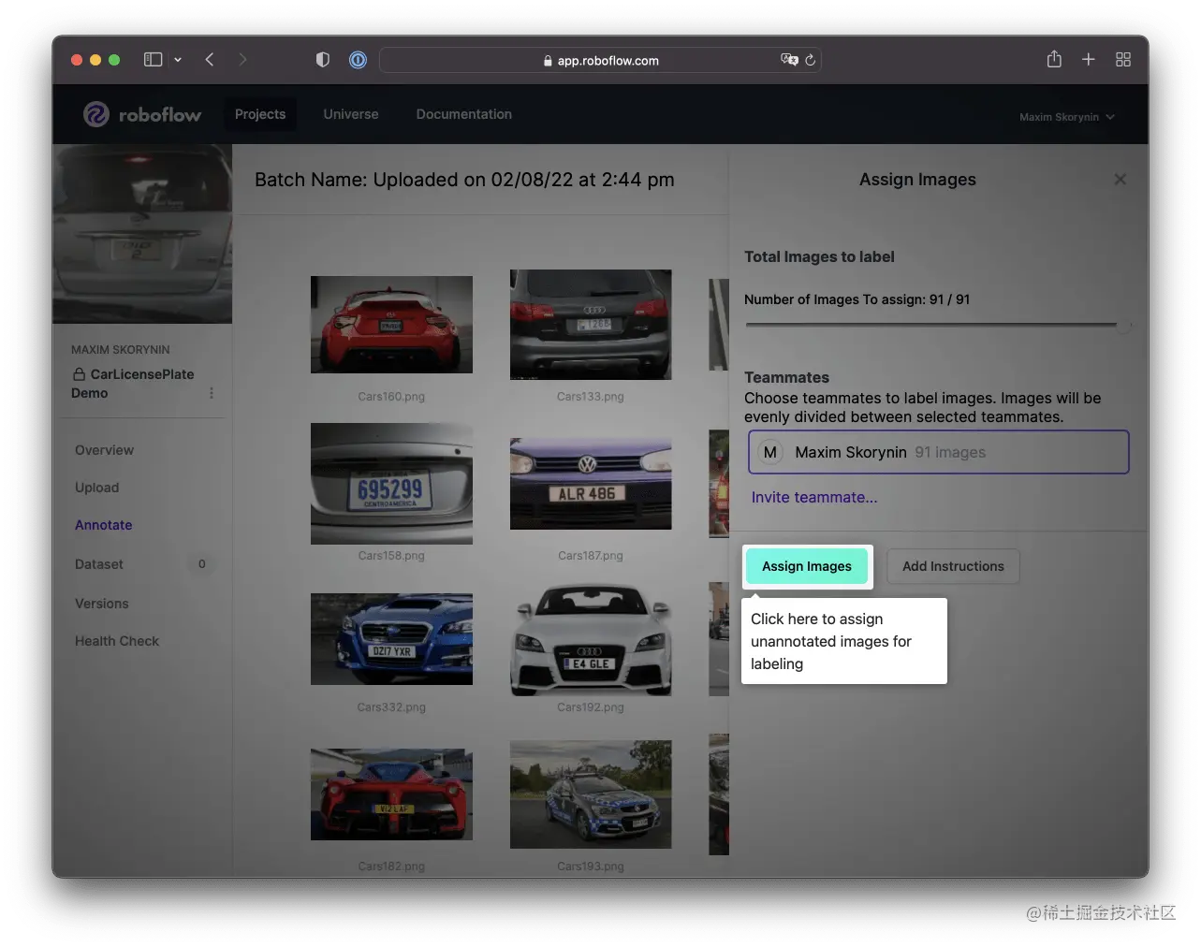Toggle the Safari sidebar icon
This screenshot has width=1201, height=947.
pyautogui.click(x=152, y=59)
